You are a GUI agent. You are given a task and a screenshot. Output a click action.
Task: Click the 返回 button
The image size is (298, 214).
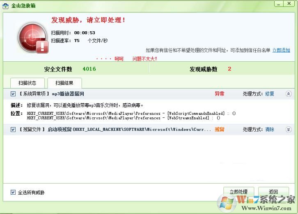273,192
